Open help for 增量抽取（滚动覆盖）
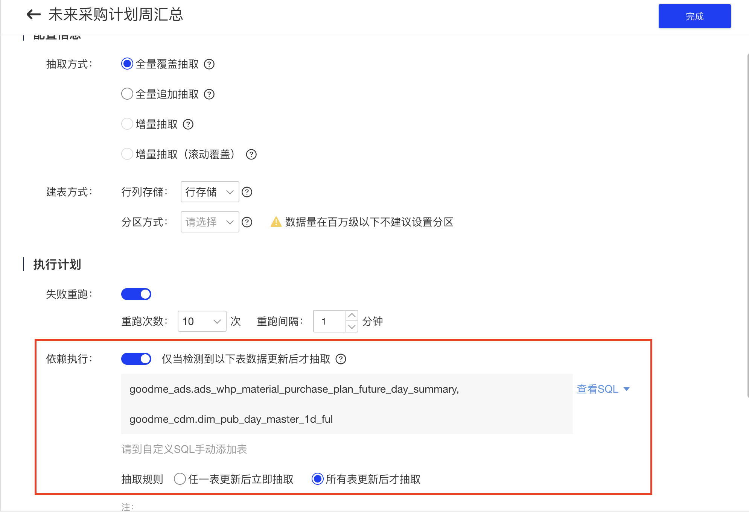 pos(251,154)
